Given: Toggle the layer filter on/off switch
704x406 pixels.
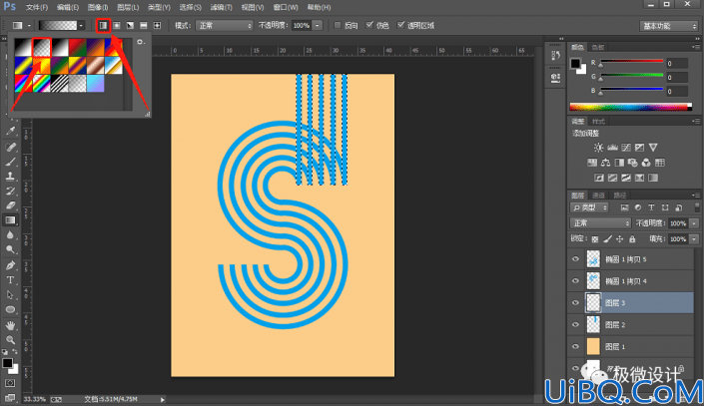Looking at the screenshot, I should [x=697, y=207].
